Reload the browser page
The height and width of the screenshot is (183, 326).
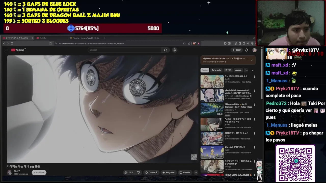click(x=12, y=43)
